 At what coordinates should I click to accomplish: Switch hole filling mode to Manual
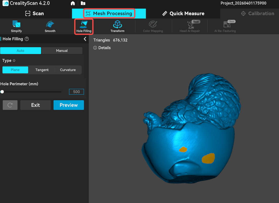click(62, 51)
